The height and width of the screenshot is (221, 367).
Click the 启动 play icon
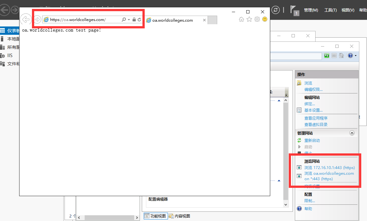(299, 147)
